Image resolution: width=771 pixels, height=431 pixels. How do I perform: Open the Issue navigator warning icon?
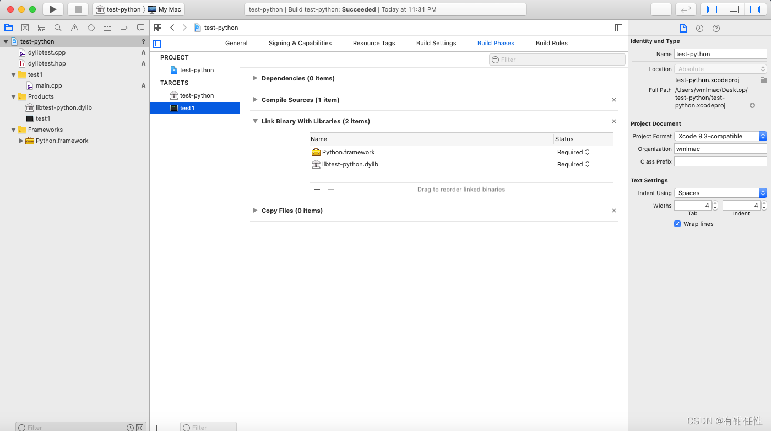[x=74, y=28]
